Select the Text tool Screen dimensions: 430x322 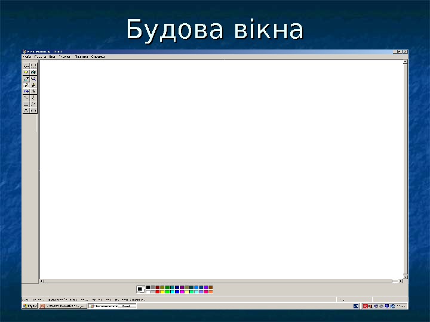click(x=33, y=91)
